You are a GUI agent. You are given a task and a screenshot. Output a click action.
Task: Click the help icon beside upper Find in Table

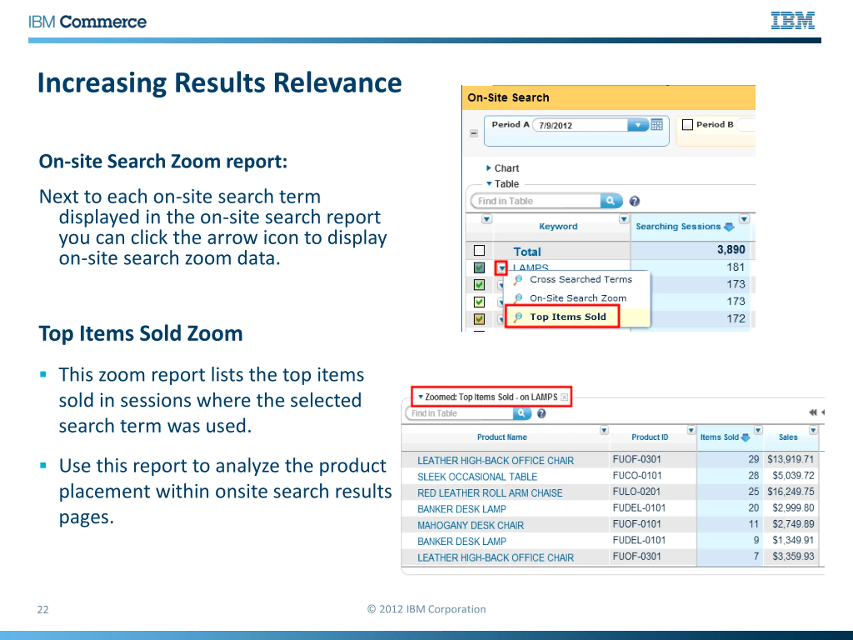click(x=634, y=201)
